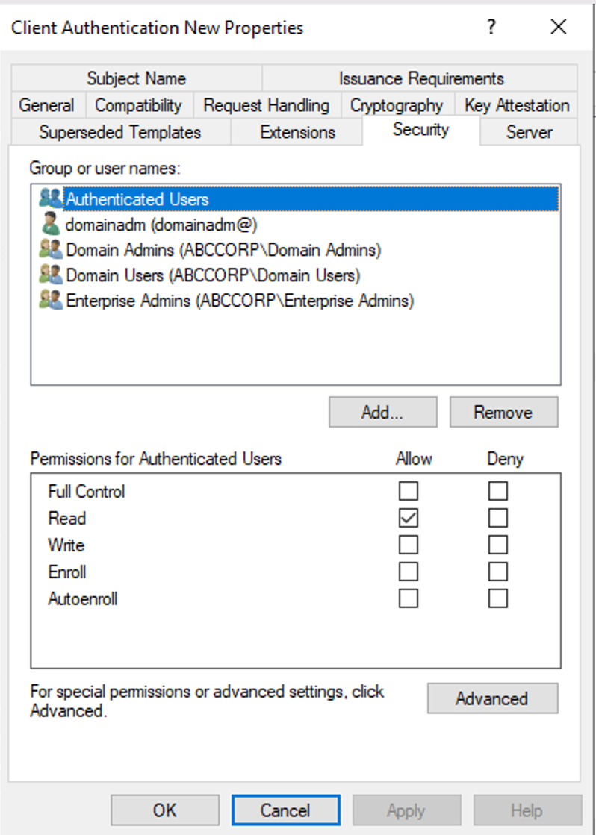Switch to the Subject Name tab
The image size is (596, 835).
[x=136, y=78]
